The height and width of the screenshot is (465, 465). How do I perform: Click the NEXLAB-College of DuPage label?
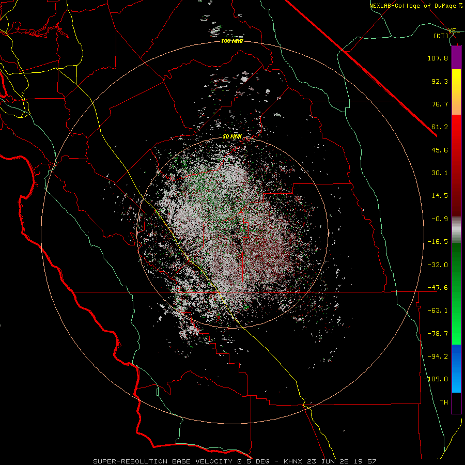[x=415, y=6]
